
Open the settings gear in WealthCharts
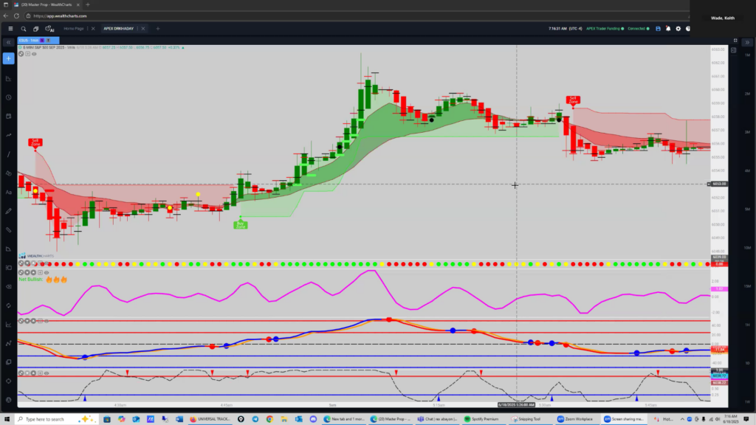(x=678, y=29)
